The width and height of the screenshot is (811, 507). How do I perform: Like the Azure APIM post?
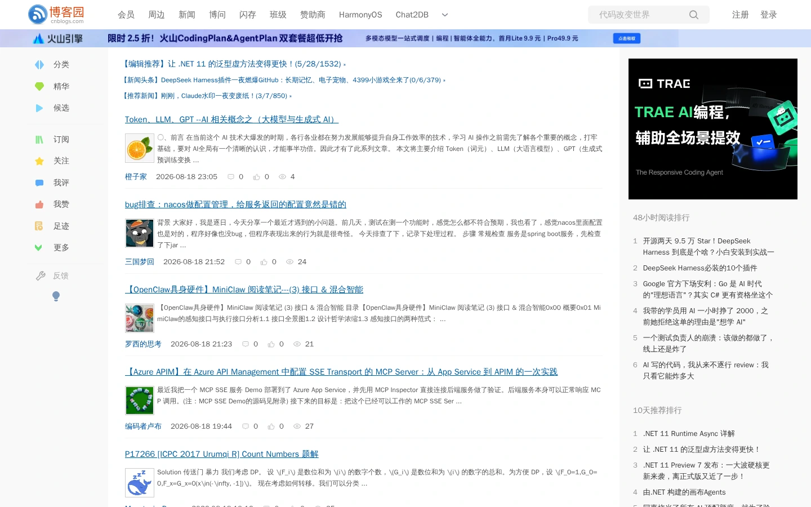271,426
